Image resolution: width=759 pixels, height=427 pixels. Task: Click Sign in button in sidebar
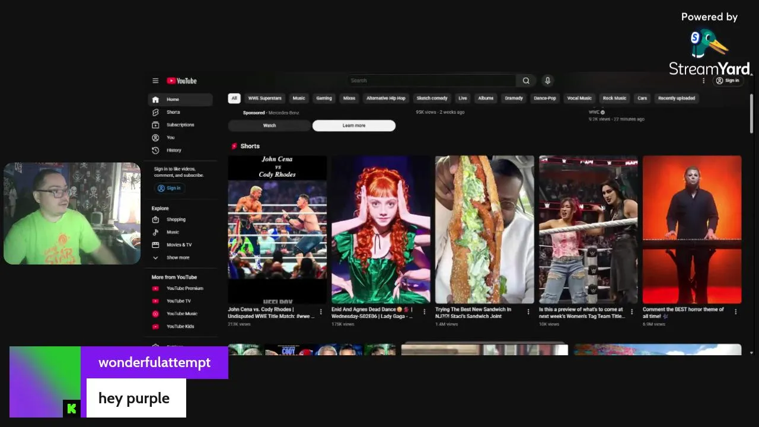(170, 188)
